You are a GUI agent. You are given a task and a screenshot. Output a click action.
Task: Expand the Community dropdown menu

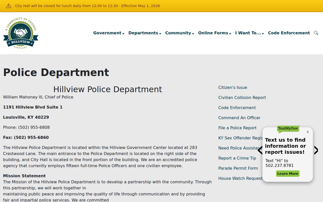[x=180, y=33]
